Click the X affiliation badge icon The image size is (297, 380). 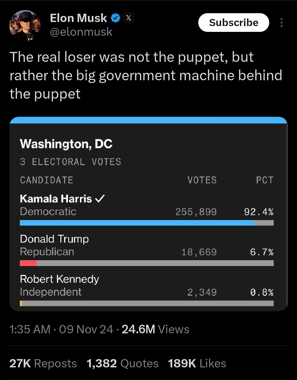point(128,18)
